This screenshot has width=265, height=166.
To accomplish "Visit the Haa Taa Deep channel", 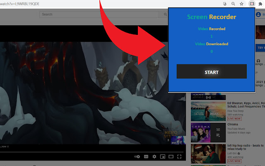I will point(236,111).
